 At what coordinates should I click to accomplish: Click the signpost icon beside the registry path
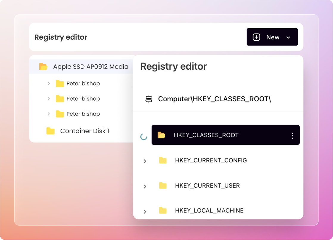pos(149,99)
